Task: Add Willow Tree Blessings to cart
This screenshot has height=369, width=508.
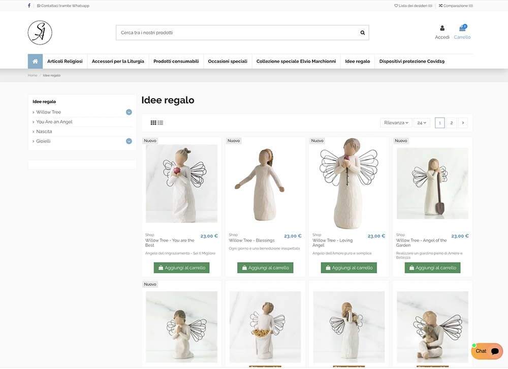Action: pos(265,268)
